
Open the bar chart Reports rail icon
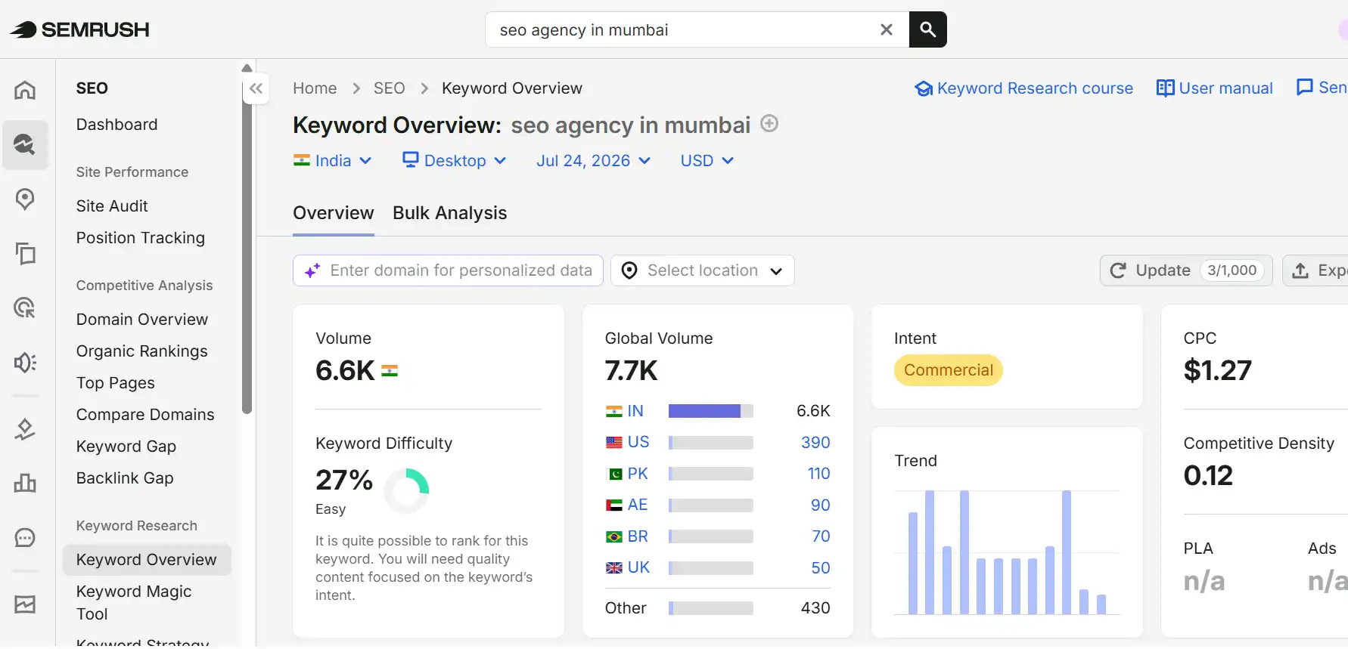[25, 484]
